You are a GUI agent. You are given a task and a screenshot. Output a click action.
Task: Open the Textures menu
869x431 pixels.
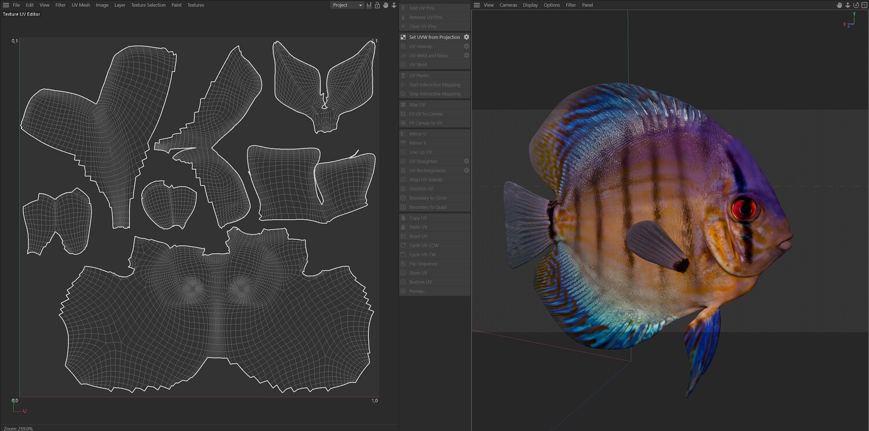[x=196, y=5]
